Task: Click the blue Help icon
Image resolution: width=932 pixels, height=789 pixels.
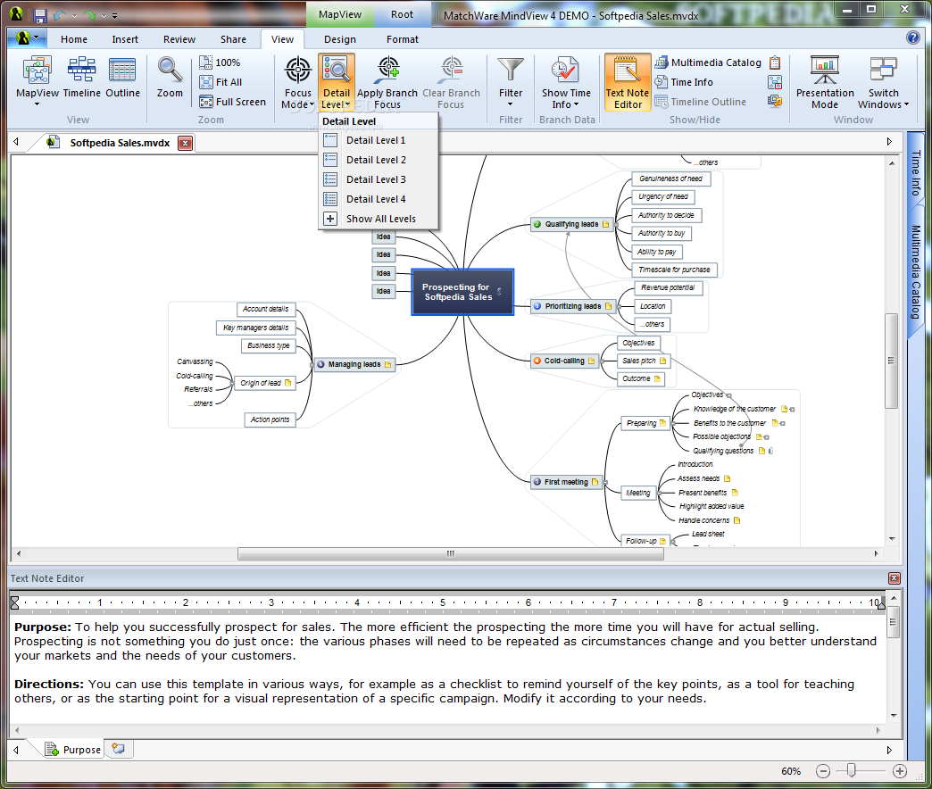Action: [912, 38]
